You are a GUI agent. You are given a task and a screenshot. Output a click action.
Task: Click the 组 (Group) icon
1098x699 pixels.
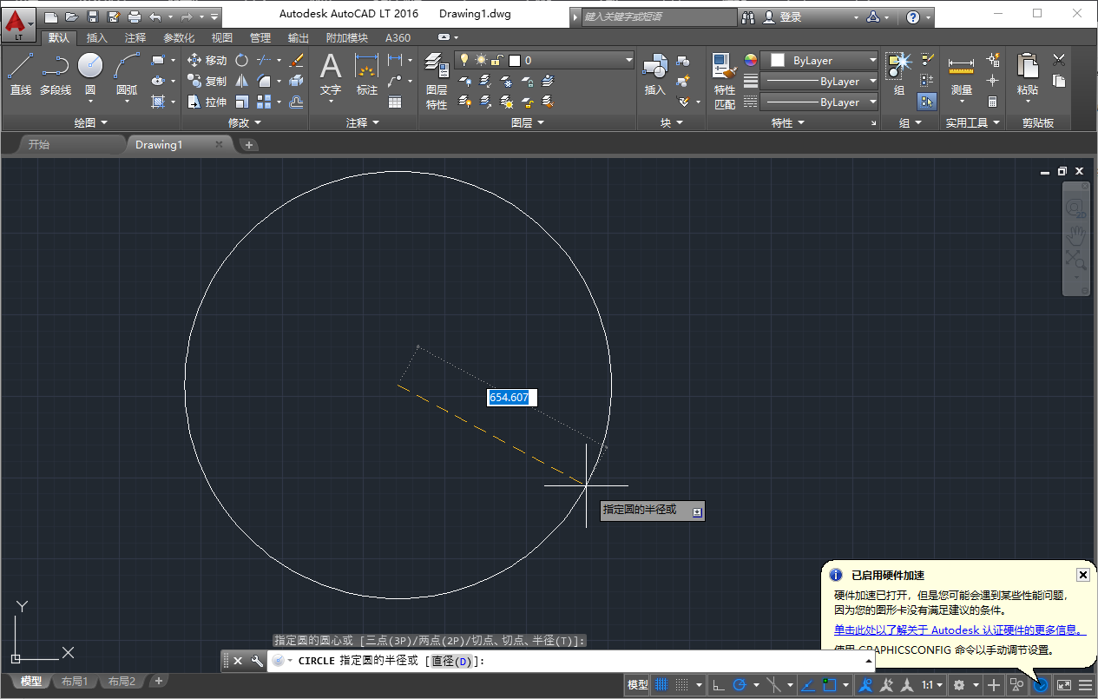click(898, 74)
